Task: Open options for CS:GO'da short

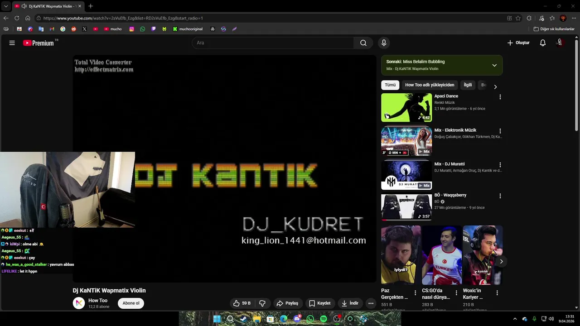Action: 456,293
